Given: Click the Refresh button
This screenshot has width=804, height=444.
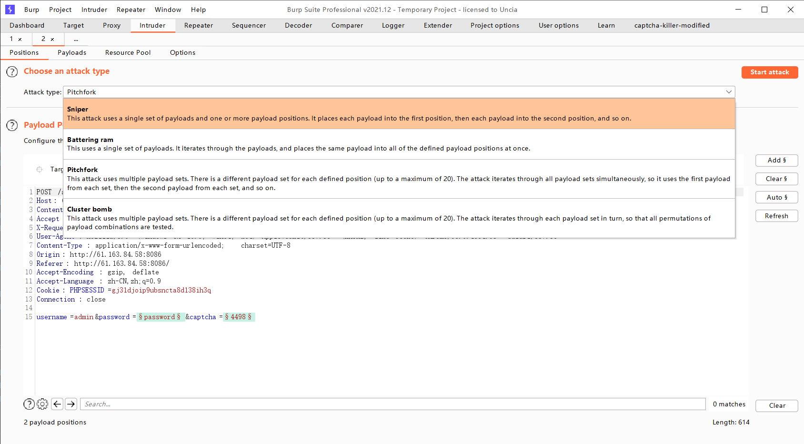Looking at the screenshot, I should click(x=777, y=216).
